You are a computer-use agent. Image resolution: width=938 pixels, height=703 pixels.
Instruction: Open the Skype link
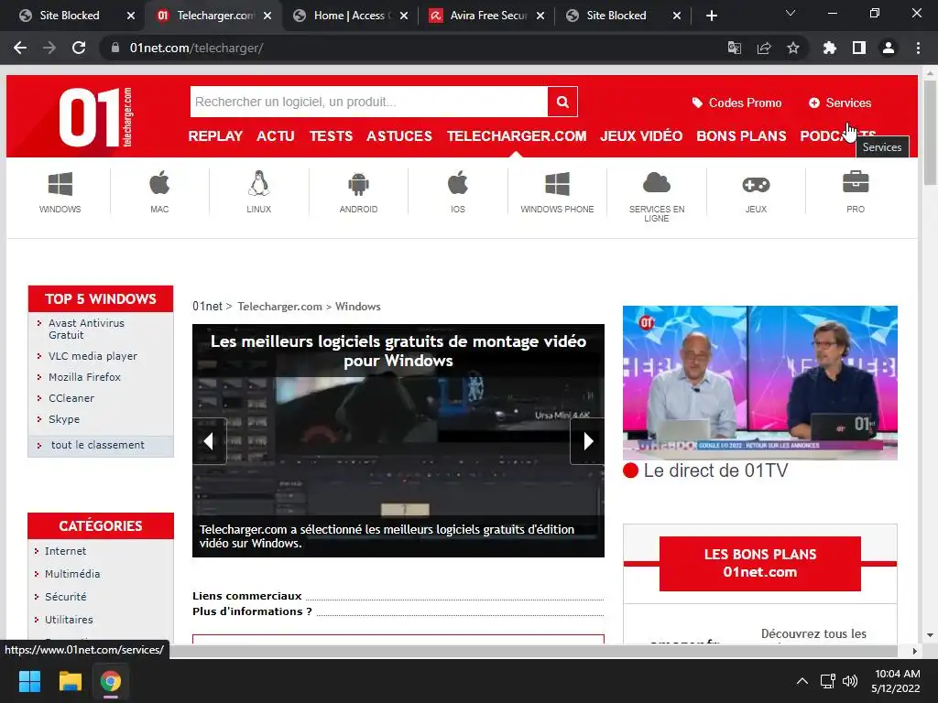pos(64,419)
